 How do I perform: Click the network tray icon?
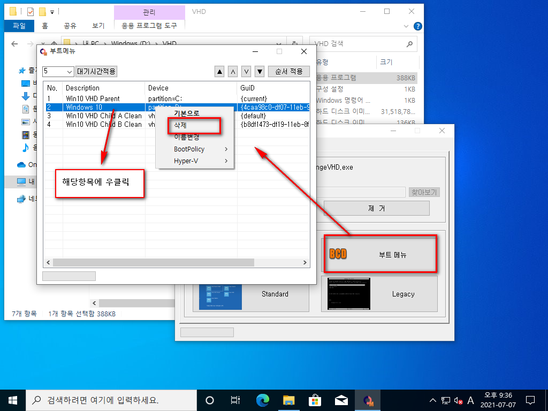click(446, 400)
